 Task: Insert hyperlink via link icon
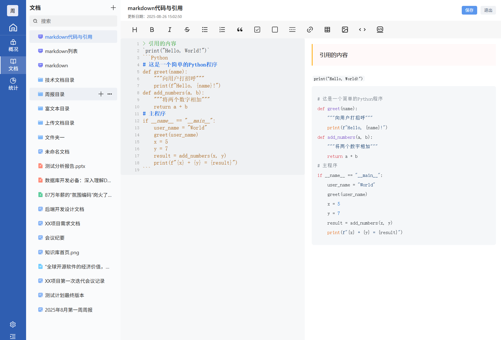tap(310, 30)
